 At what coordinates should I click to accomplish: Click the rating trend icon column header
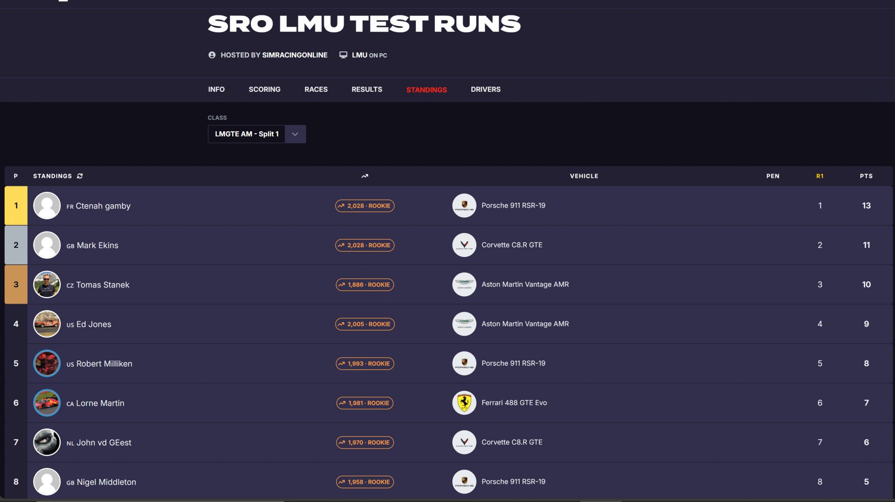(365, 176)
